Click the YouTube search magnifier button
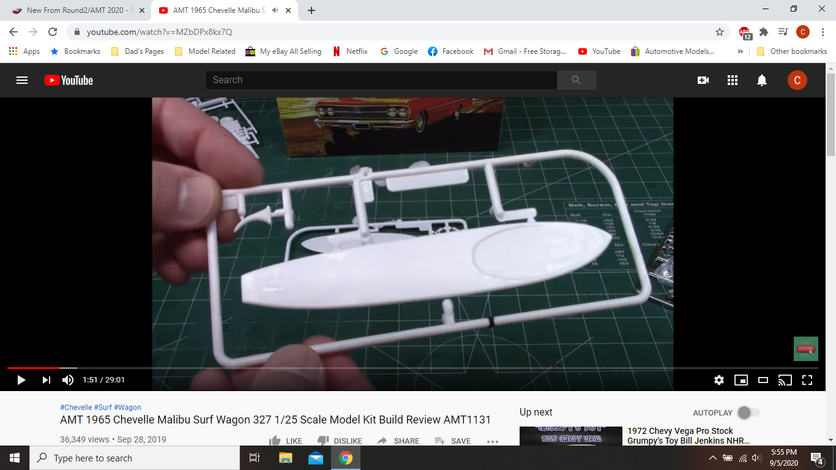836x470 pixels. point(576,80)
